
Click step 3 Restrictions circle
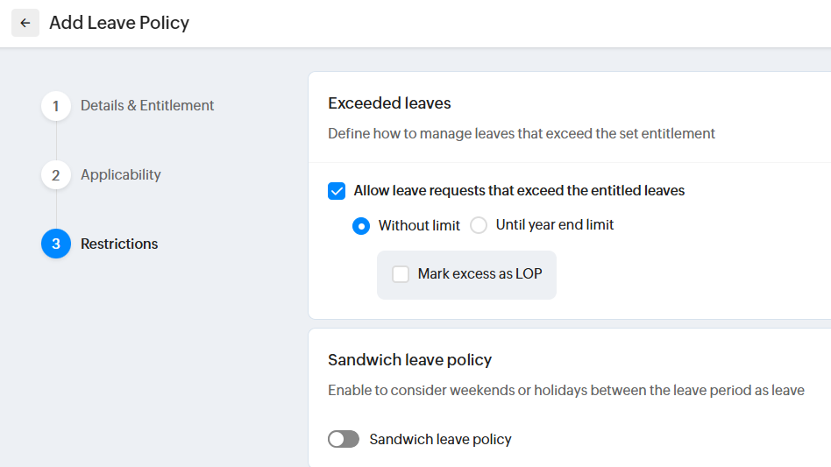pyautogui.click(x=56, y=244)
